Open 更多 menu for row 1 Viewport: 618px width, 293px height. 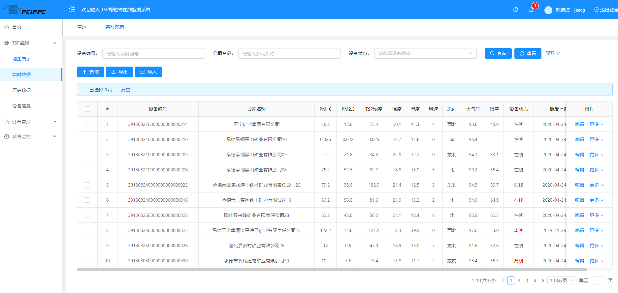coord(597,124)
